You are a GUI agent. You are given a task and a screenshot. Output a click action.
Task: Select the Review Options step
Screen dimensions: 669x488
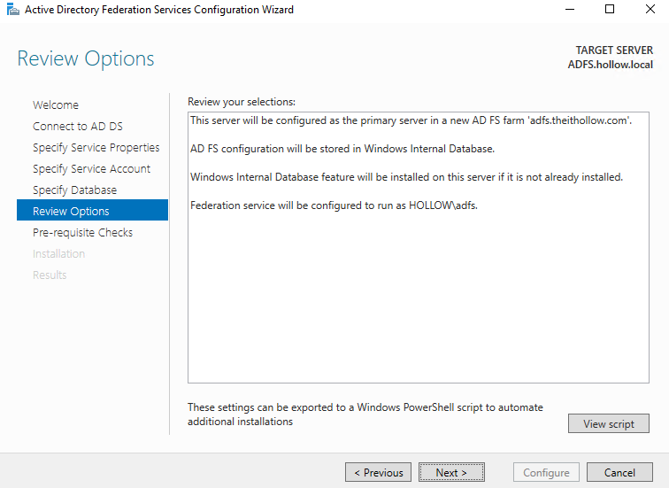[92, 210]
